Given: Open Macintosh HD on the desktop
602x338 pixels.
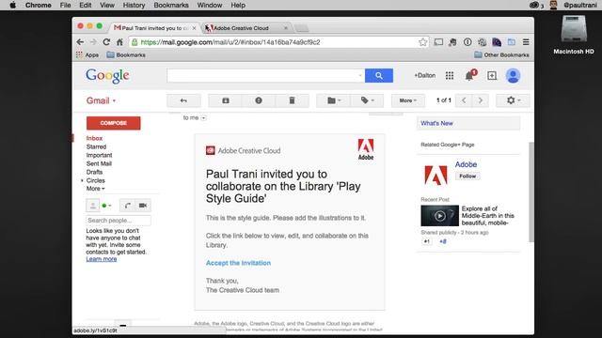Looking at the screenshot, I should click(x=574, y=35).
